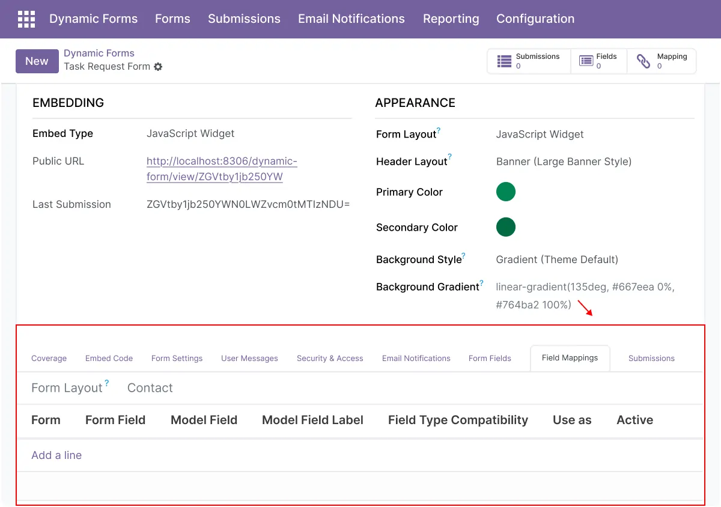Sort by the Form Field column header
Viewport: 721px width, 507px height.
tap(115, 420)
